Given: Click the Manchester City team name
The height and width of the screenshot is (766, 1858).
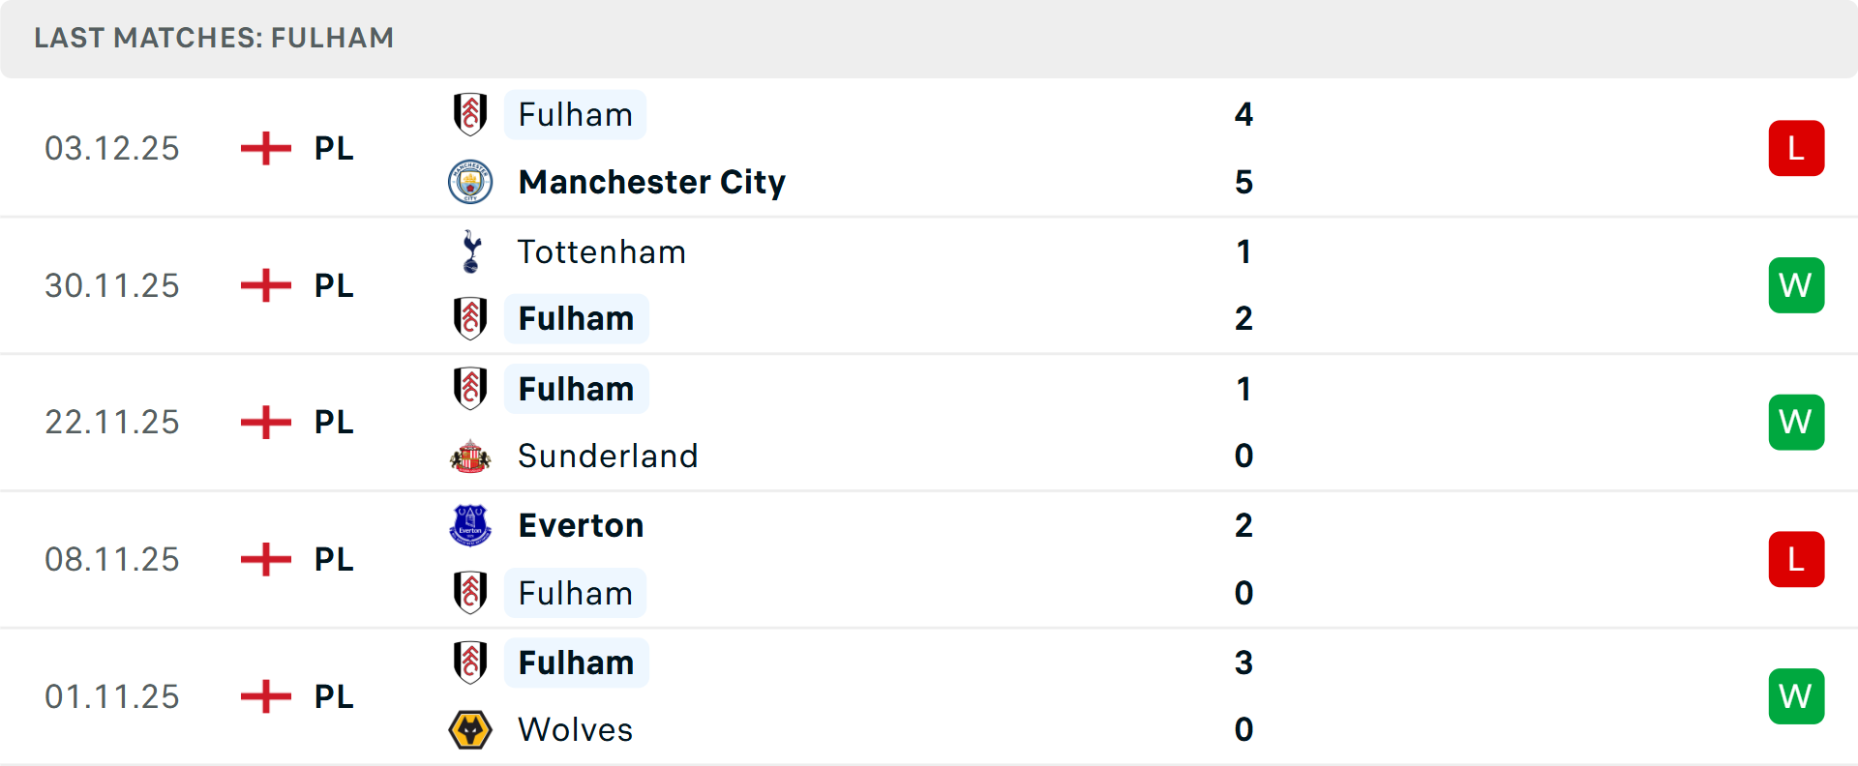Looking at the screenshot, I should coord(651,181).
